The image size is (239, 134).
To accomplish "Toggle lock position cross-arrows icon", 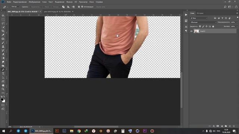I will click(207, 26).
